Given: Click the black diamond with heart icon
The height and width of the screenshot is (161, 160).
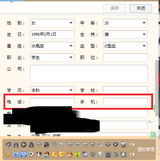Looking at the screenshot, I should tap(115, 145).
